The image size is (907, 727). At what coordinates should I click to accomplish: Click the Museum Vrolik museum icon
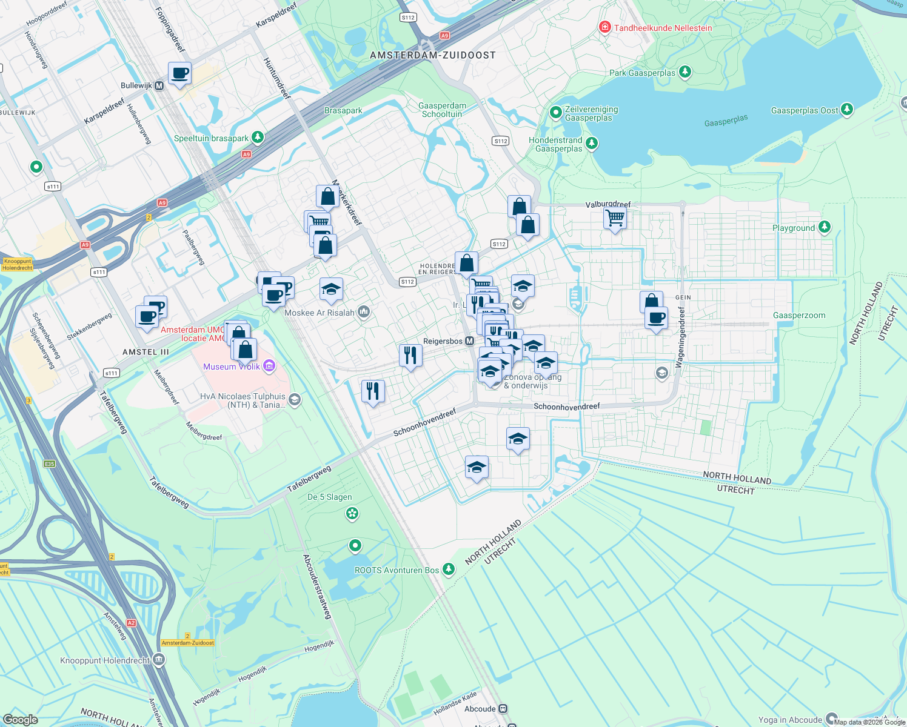click(270, 366)
